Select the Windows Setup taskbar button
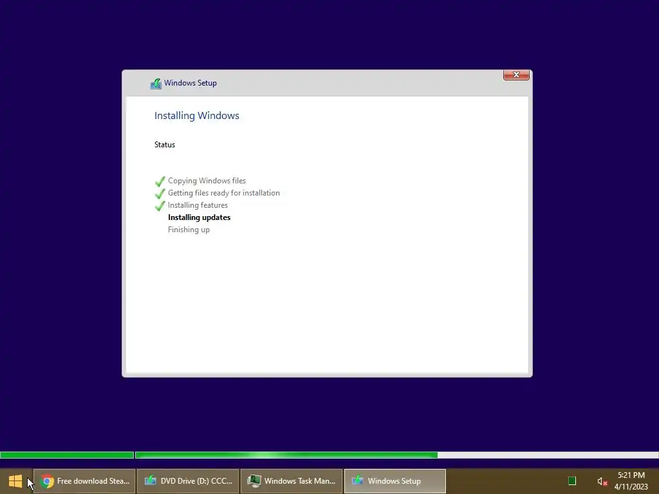659x494 pixels. 395,481
